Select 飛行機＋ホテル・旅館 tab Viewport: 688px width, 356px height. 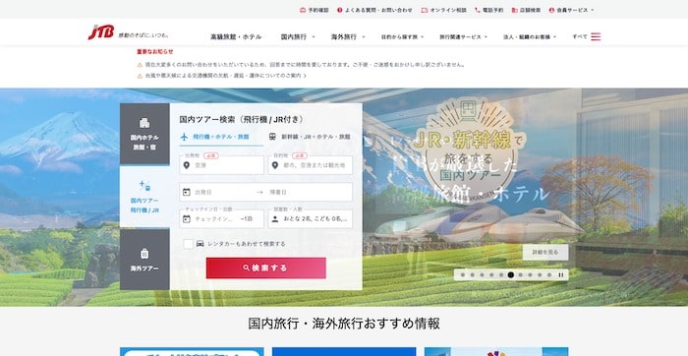(x=221, y=137)
